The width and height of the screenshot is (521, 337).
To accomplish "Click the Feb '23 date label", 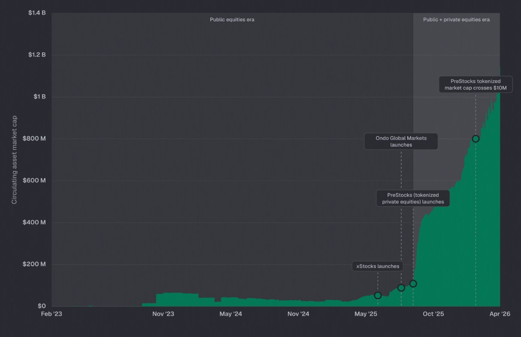I will pyautogui.click(x=51, y=314).
